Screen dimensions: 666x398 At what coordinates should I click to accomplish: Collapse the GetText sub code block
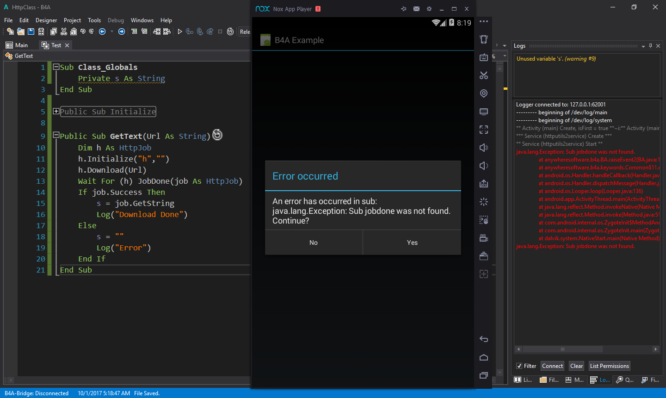[x=56, y=136]
